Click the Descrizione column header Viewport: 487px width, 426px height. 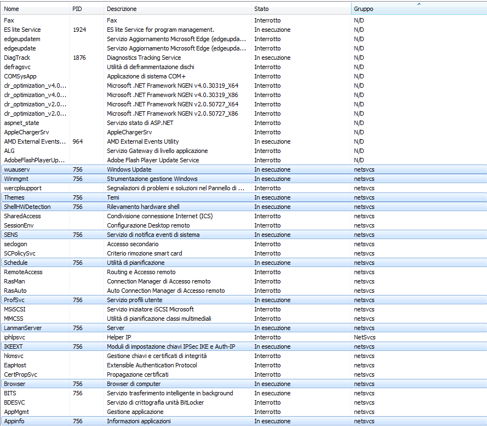177,9
